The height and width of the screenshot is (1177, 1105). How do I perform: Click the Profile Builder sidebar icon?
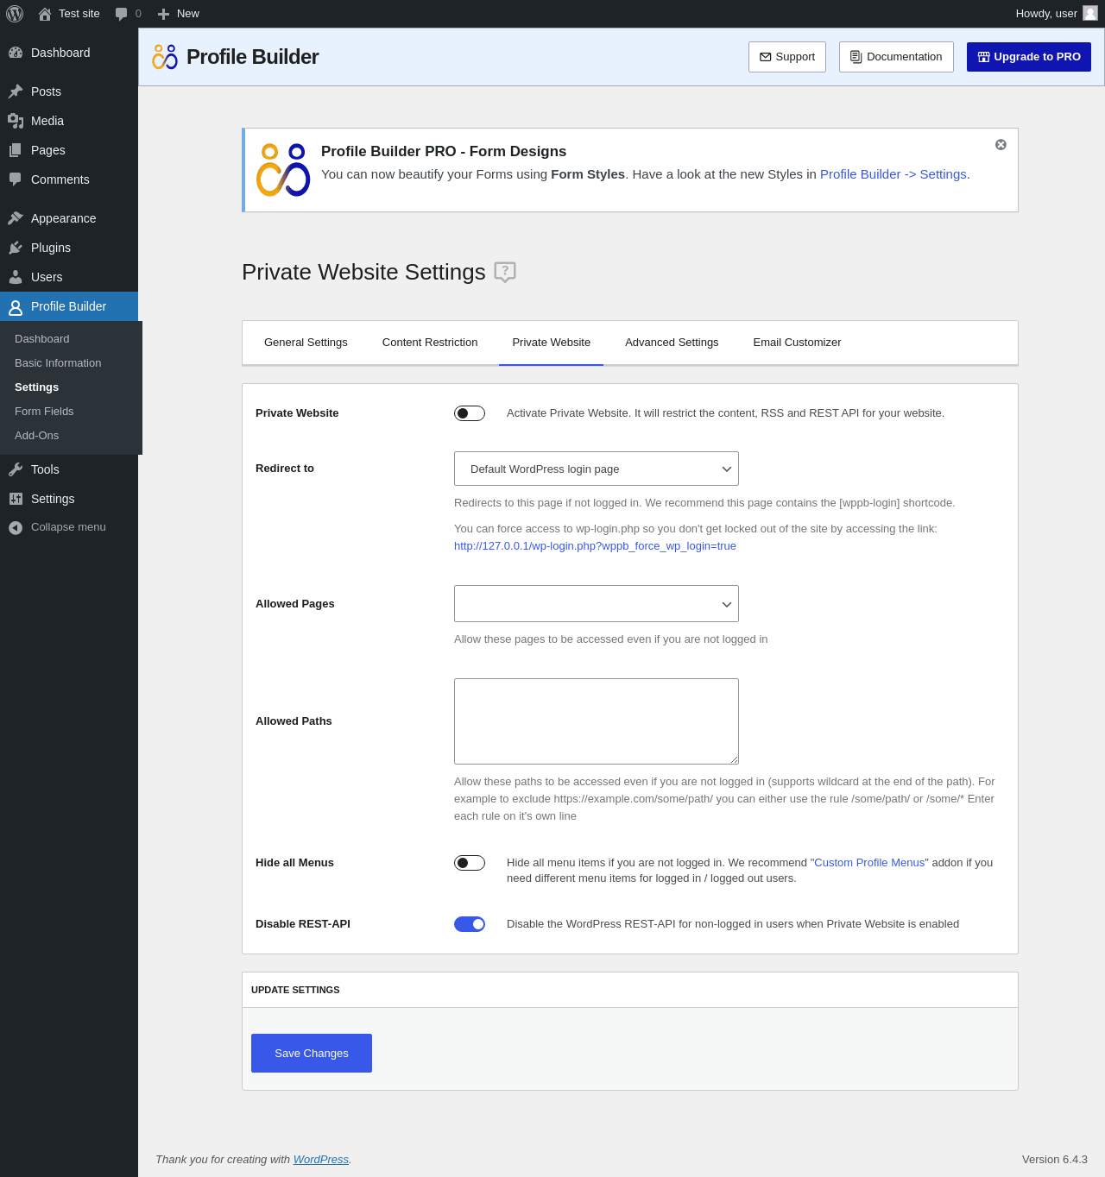tap(16, 307)
